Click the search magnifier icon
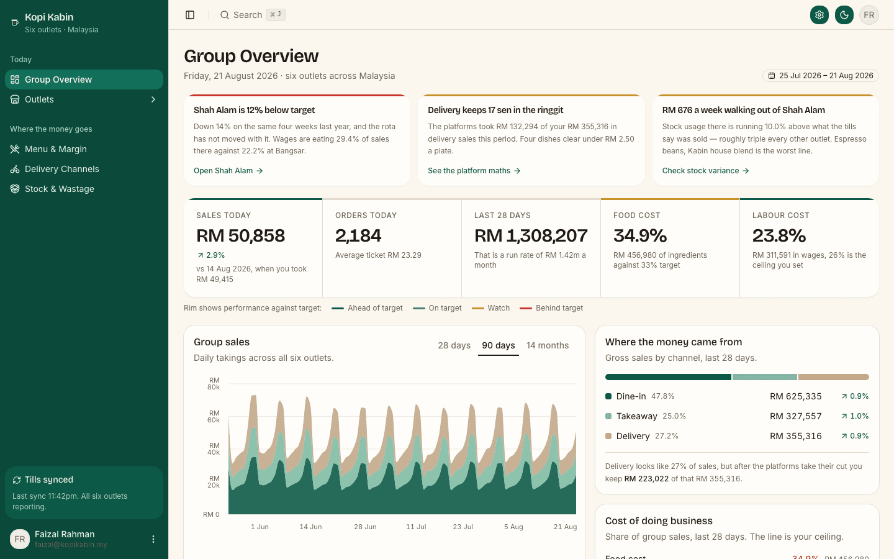 click(x=225, y=15)
